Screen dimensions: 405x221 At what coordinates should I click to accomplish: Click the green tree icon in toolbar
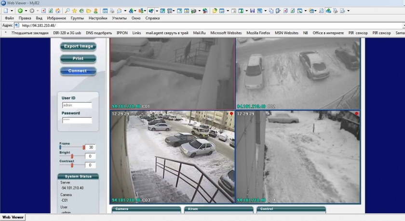point(131,11)
